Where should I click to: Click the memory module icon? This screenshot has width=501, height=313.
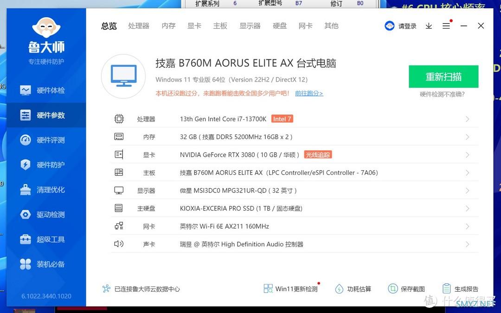[x=119, y=137]
